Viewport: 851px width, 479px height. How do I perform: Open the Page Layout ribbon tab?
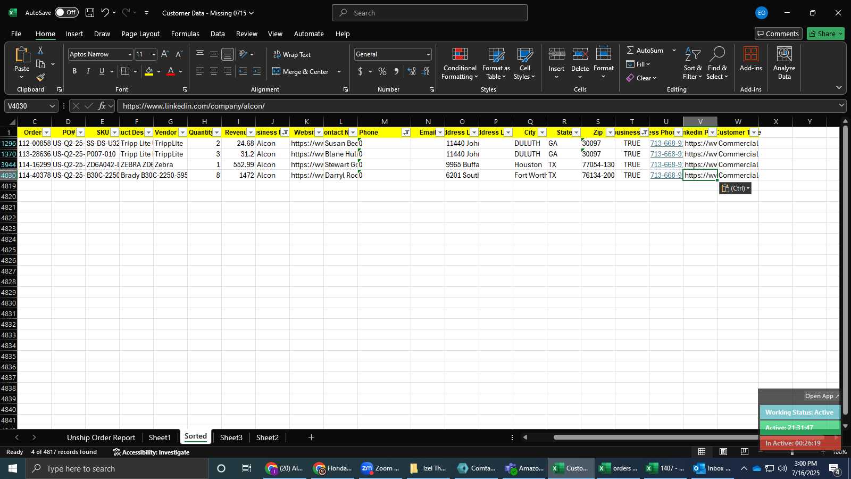pos(140,34)
